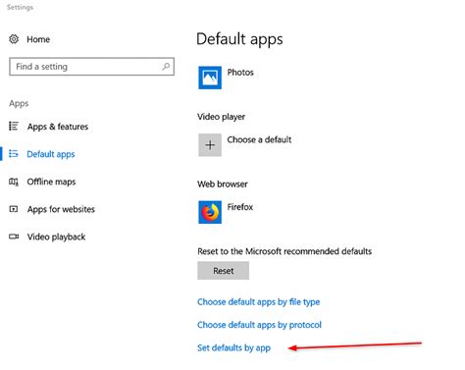
Task: Click the Web browser heading
Action: click(x=223, y=184)
